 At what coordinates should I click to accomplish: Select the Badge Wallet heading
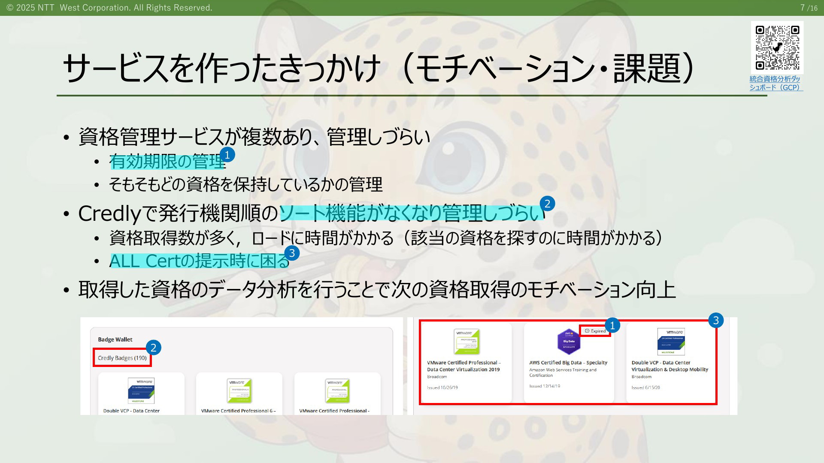tap(115, 340)
